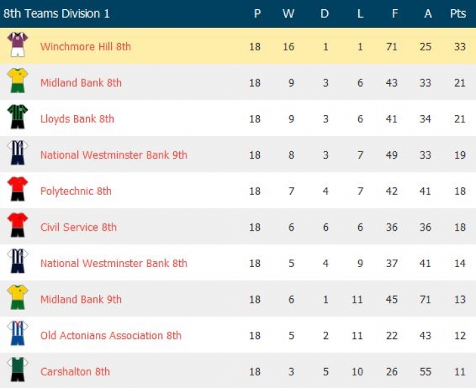Click the Carshalton 8th kit icon
This screenshot has width=476, height=388.
coord(17,369)
